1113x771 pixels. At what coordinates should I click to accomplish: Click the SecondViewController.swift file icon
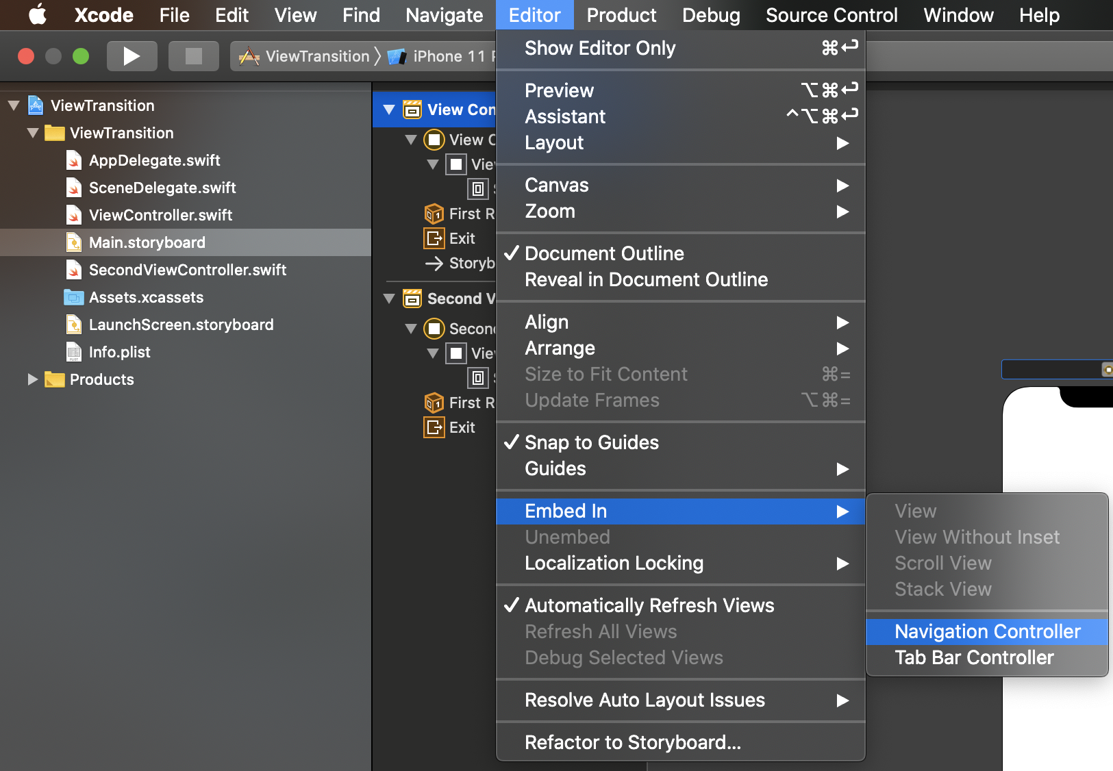(74, 270)
